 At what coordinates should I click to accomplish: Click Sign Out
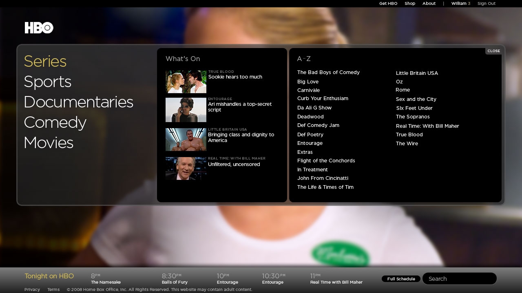pos(487,3)
